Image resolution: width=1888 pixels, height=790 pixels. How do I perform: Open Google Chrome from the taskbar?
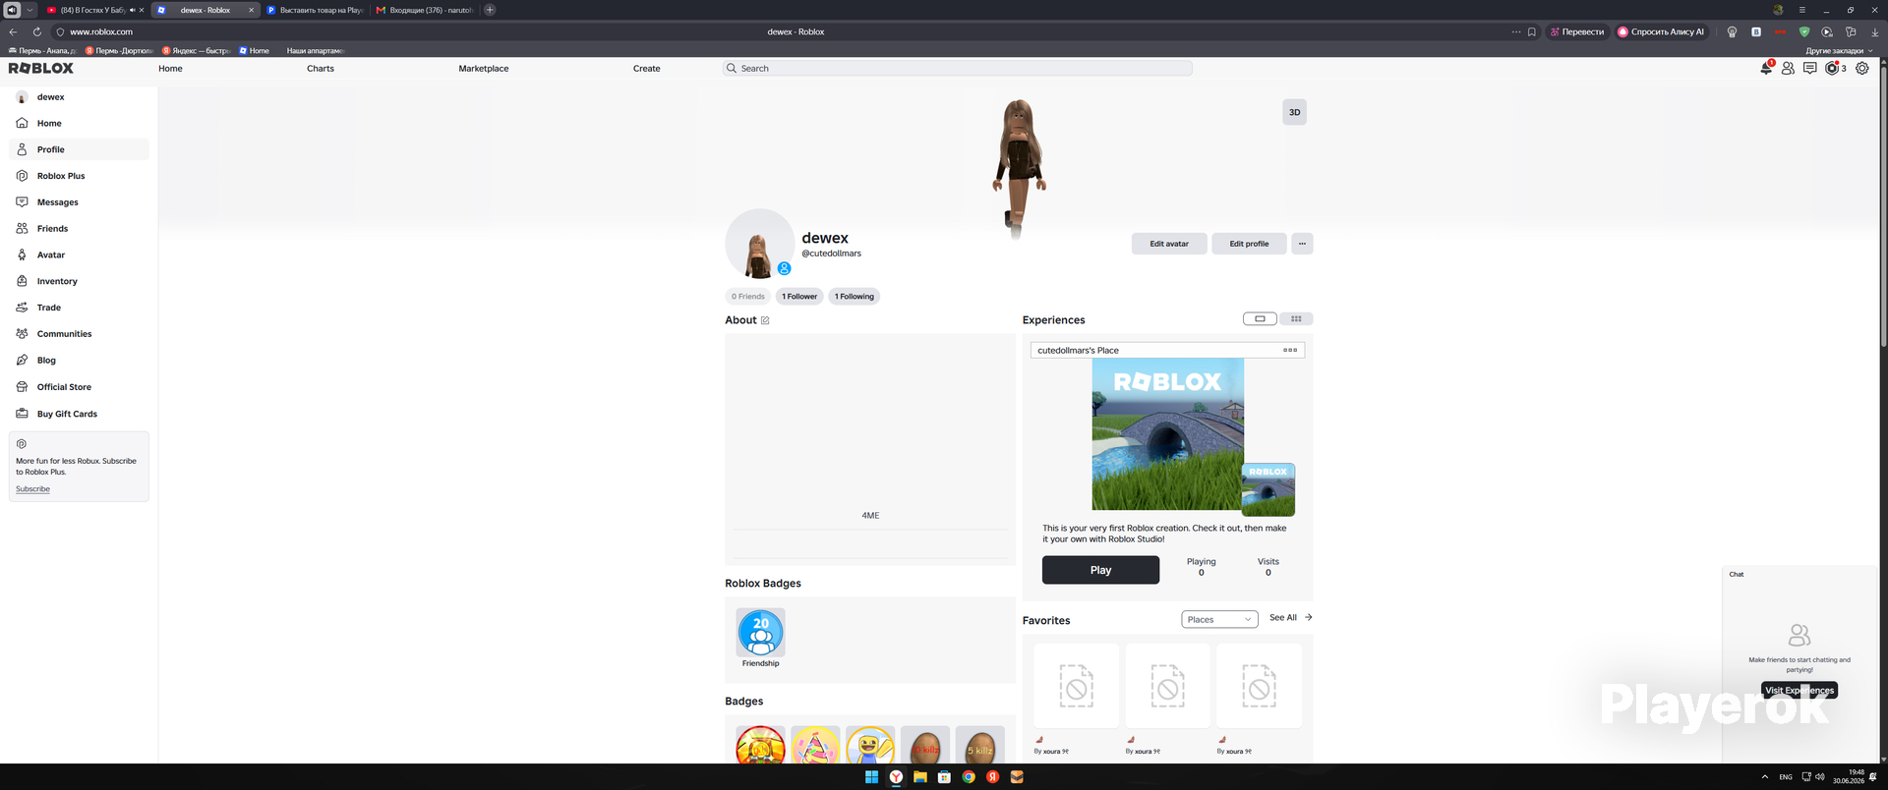[969, 776]
